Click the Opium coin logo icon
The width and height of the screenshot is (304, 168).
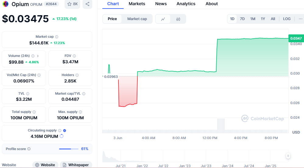pos(5,4)
